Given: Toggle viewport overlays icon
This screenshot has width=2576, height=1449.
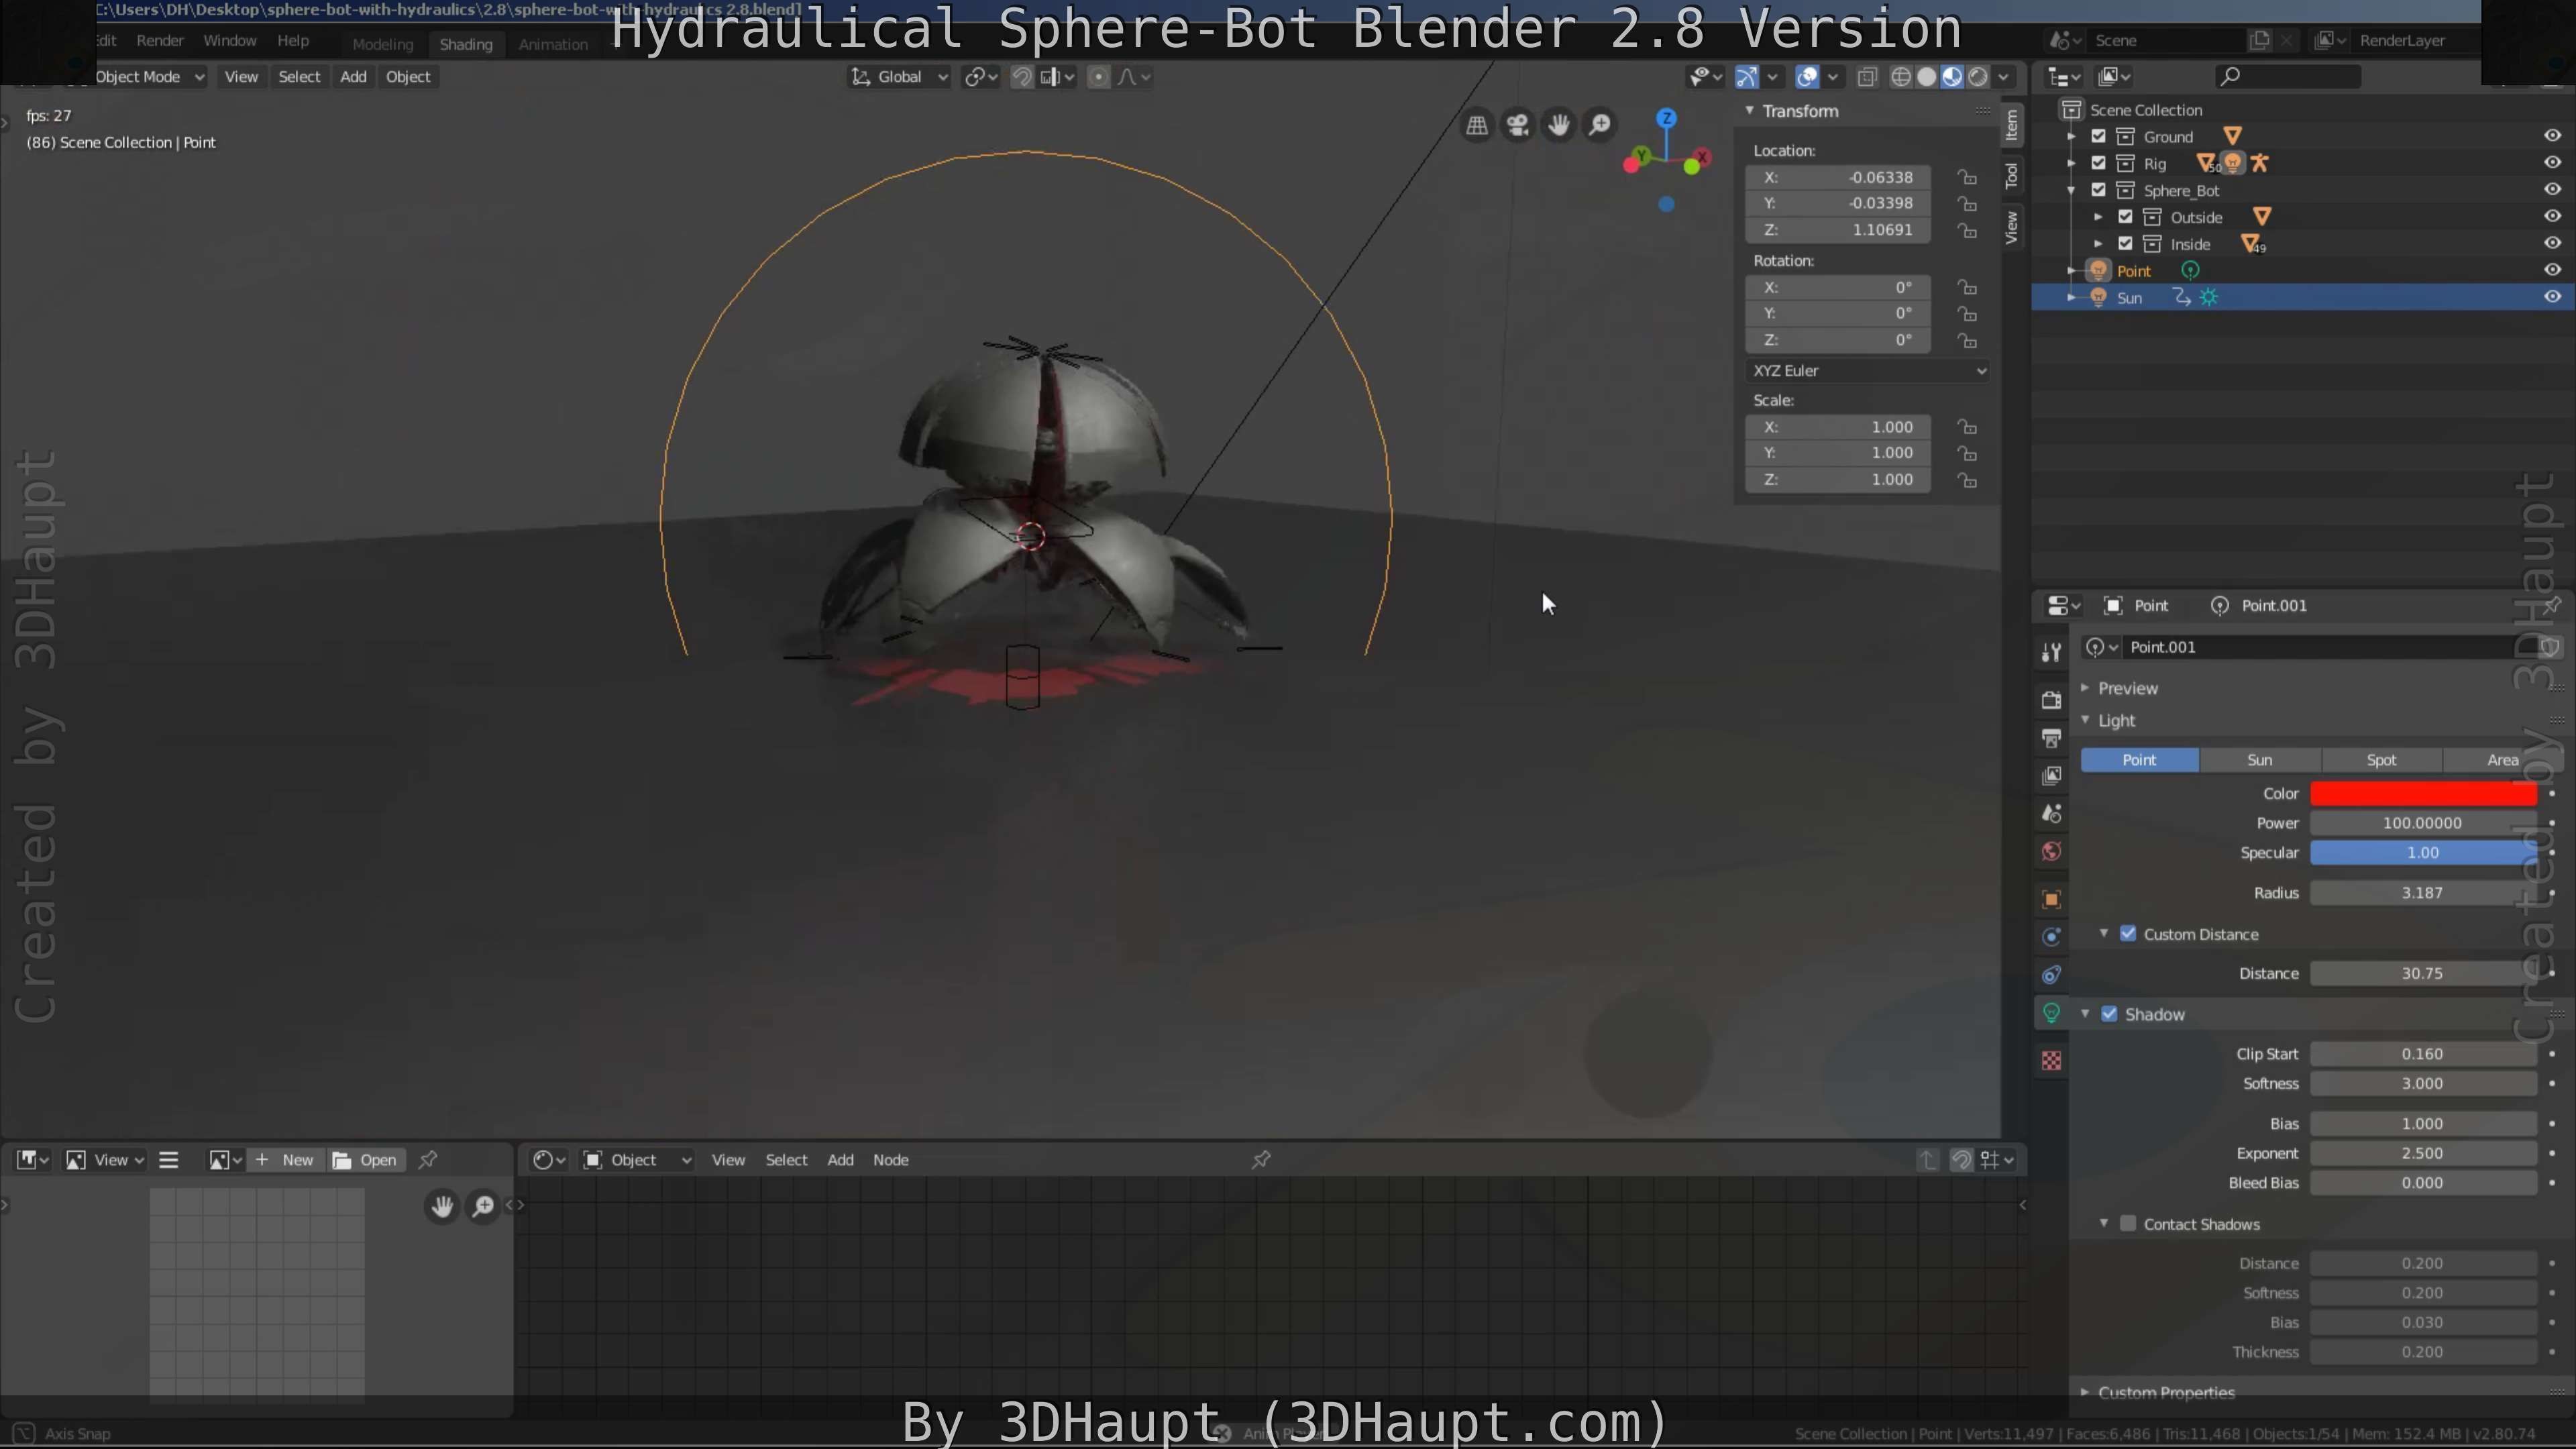Looking at the screenshot, I should click(x=1807, y=77).
